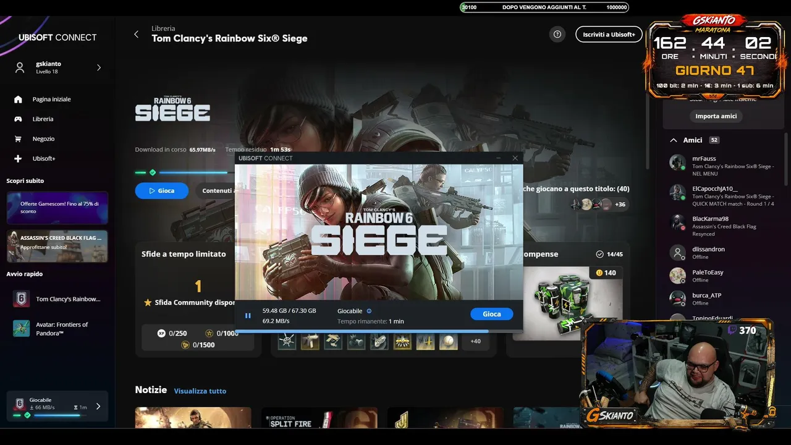Viewport: 791px width, 445px height.
Task: Open Assassin's Creed Black Flag promo card
Action: [x=57, y=246]
